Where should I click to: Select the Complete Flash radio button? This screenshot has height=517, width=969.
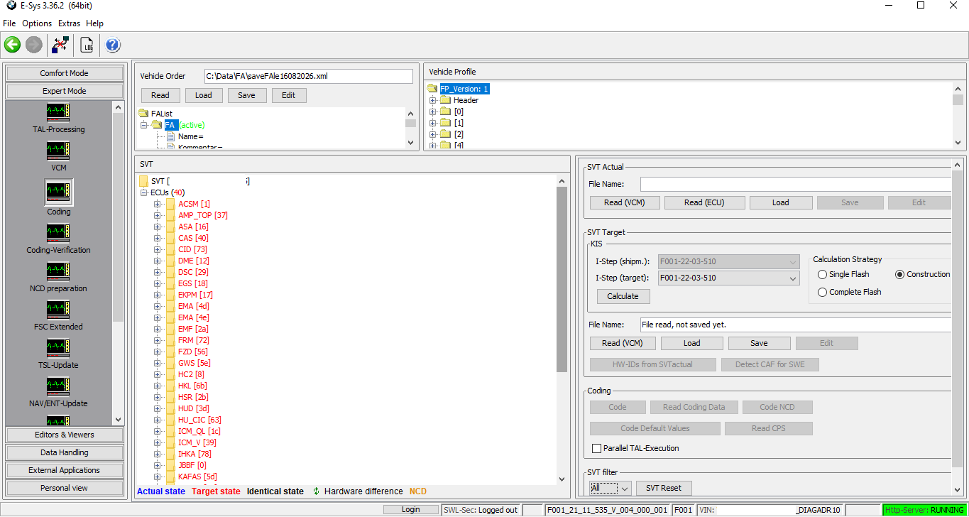coord(822,292)
